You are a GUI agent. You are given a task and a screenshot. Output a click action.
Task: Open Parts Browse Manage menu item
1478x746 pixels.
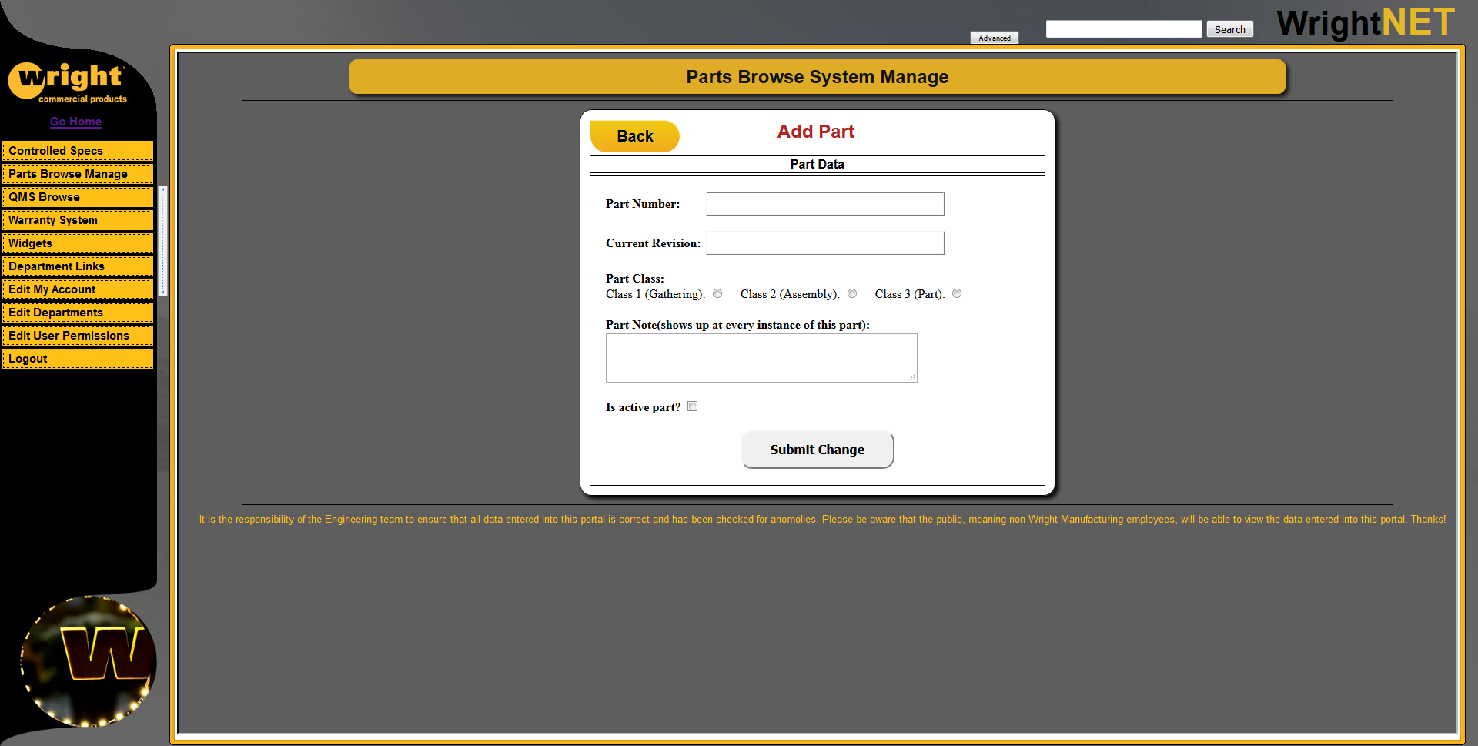coord(78,174)
